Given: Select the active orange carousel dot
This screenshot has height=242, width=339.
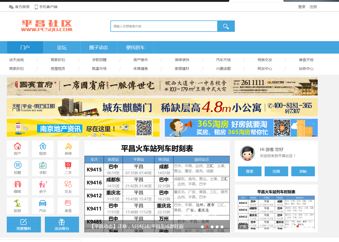Looking at the screenshot, I should (x=207, y=227).
